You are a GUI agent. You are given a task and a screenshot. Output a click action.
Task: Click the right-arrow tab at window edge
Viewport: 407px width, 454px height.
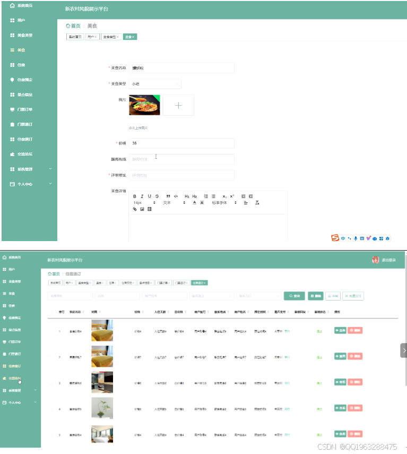tap(404, 350)
